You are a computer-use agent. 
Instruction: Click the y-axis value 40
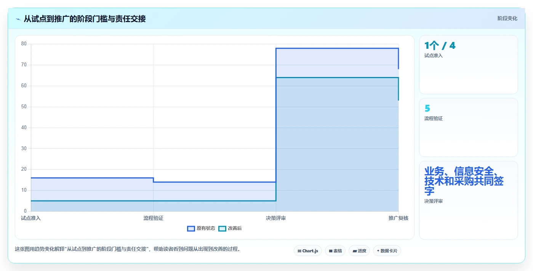click(24, 128)
